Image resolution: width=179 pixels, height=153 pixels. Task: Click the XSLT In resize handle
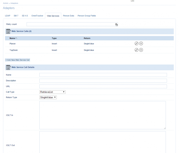(x=165, y=128)
